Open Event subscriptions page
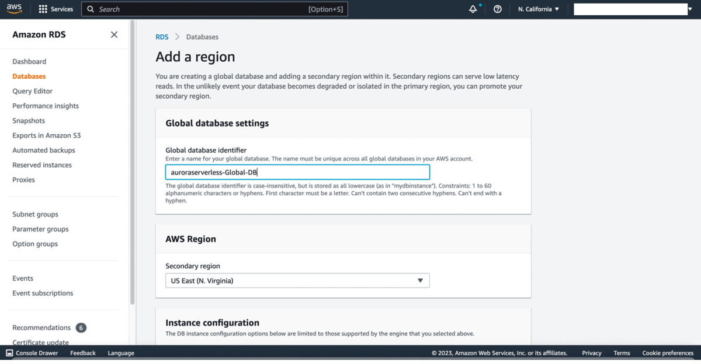The height and width of the screenshot is (364, 701). click(43, 293)
